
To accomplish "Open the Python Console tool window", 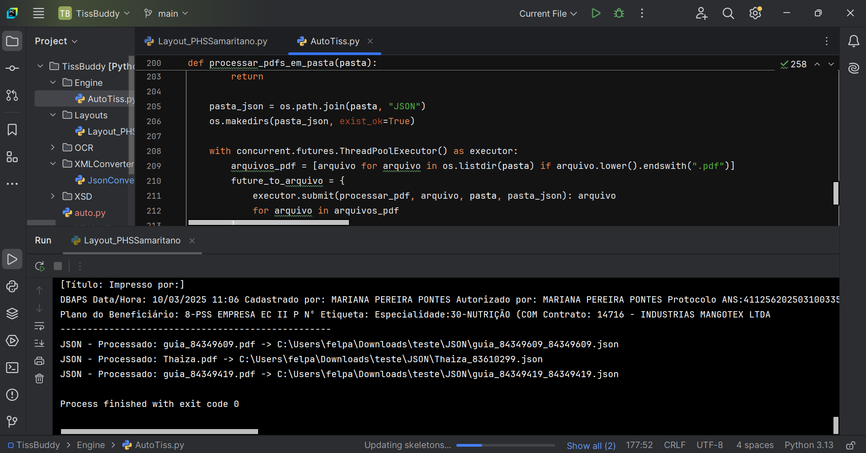I will coord(12,286).
